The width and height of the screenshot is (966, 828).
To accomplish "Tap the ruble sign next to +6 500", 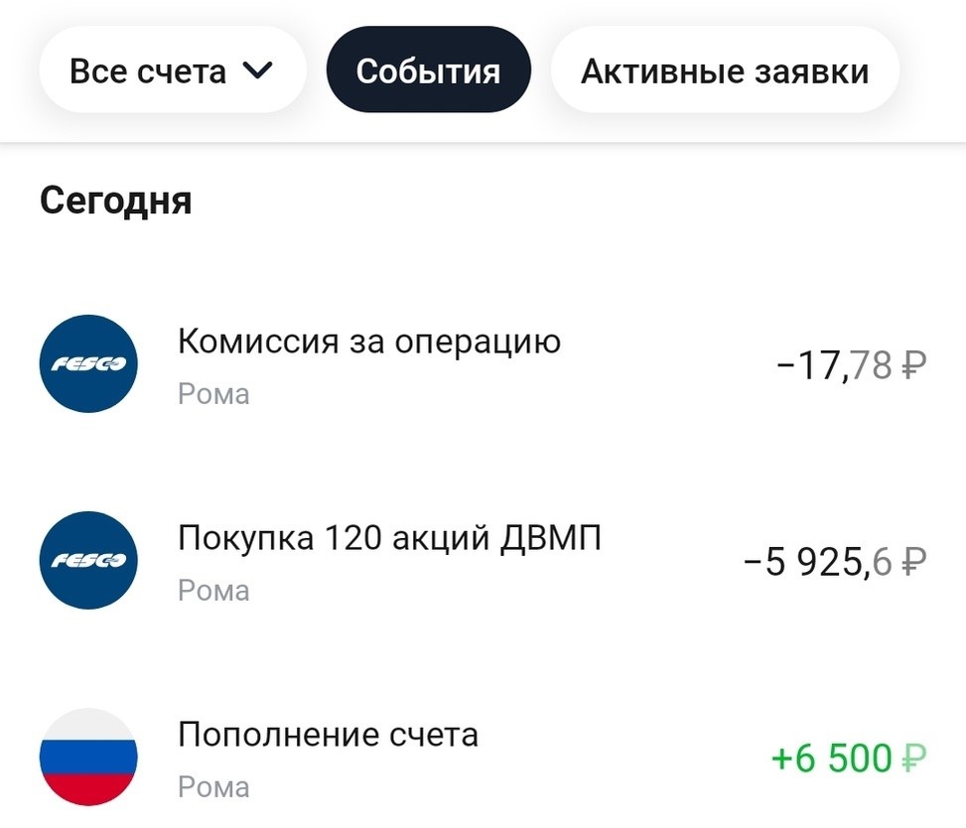I will point(913,759).
